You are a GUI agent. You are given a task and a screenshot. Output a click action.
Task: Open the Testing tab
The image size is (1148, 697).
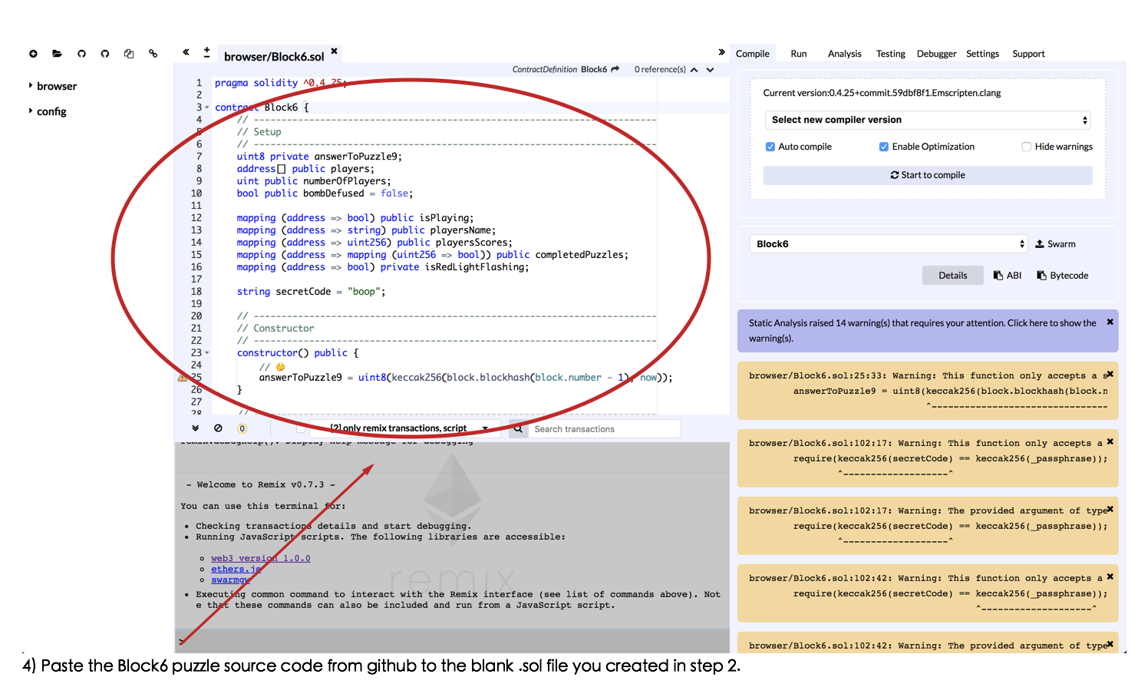pyautogui.click(x=891, y=54)
